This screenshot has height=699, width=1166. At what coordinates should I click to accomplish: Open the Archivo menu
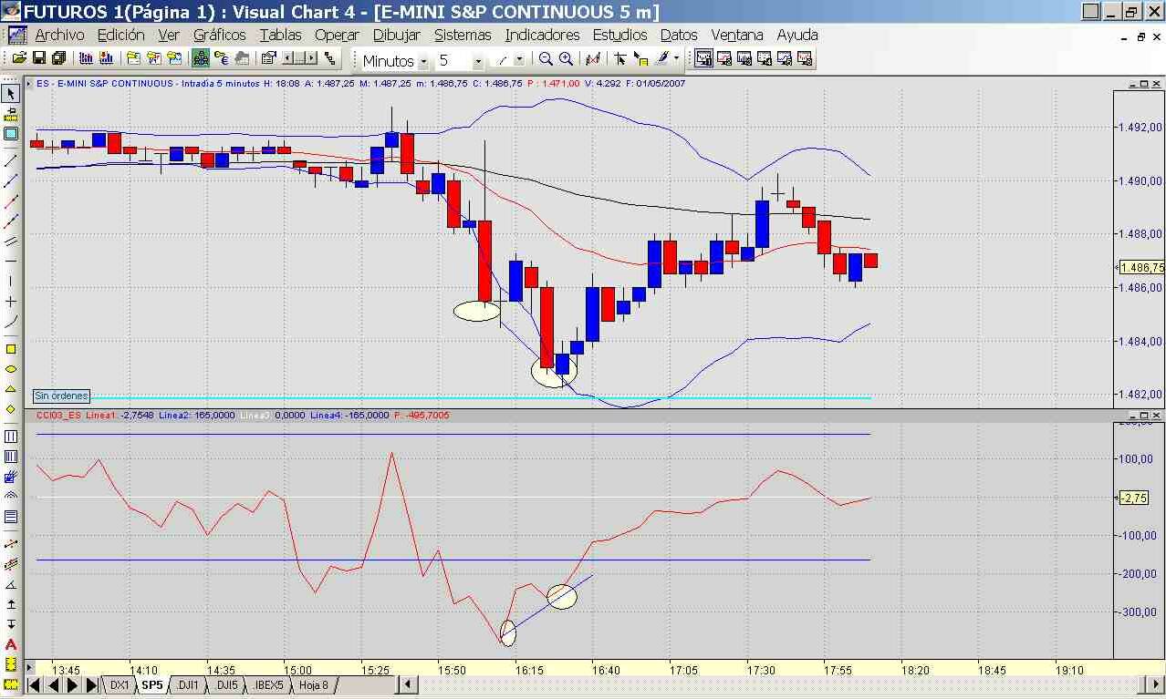[59, 35]
